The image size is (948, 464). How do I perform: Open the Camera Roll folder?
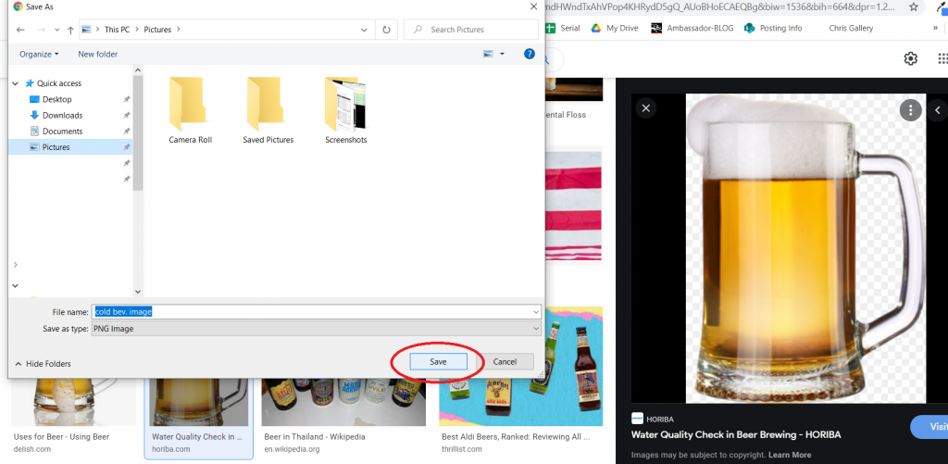(190, 110)
